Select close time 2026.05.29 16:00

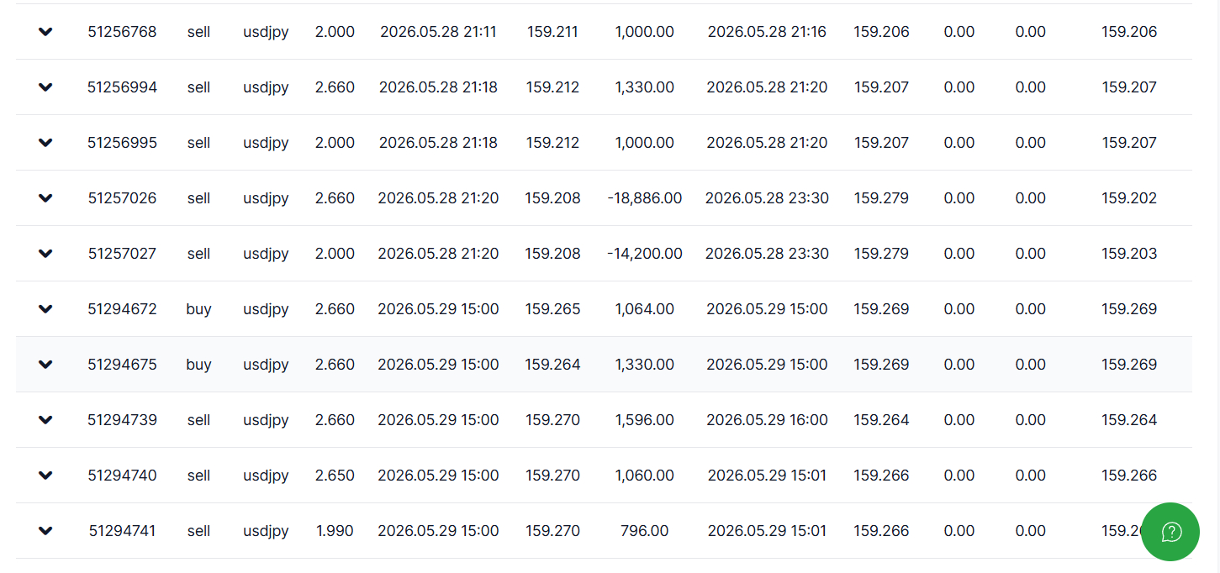pyautogui.click(x=767, y=420)
